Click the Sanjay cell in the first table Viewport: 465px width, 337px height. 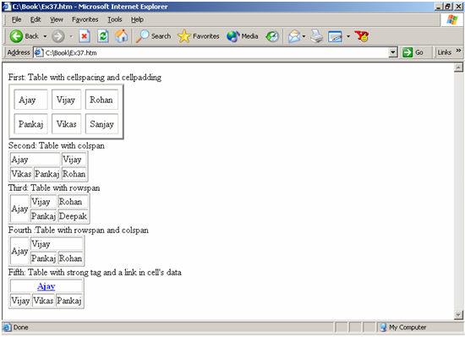point(101,124)
